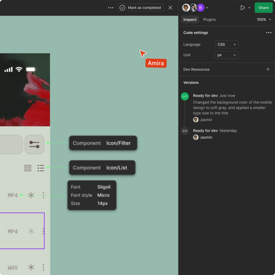Viewport: 275px width, 275px height.
Task: Click the asterisk icon next to MP4
Action: (x=31, y=195)
